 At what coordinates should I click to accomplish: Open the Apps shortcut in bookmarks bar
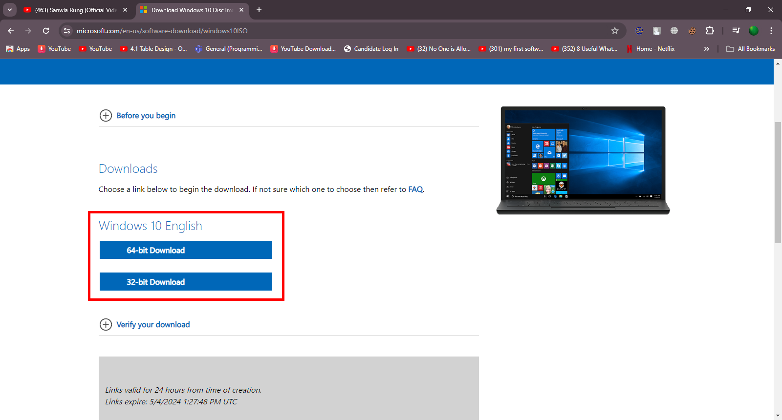[x=18, y=49]
